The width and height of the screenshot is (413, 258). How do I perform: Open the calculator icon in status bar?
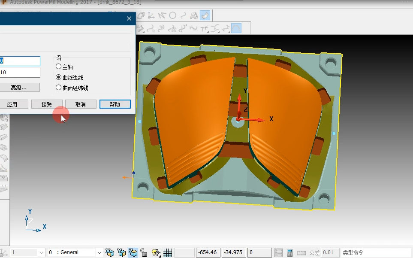(290, 252)
